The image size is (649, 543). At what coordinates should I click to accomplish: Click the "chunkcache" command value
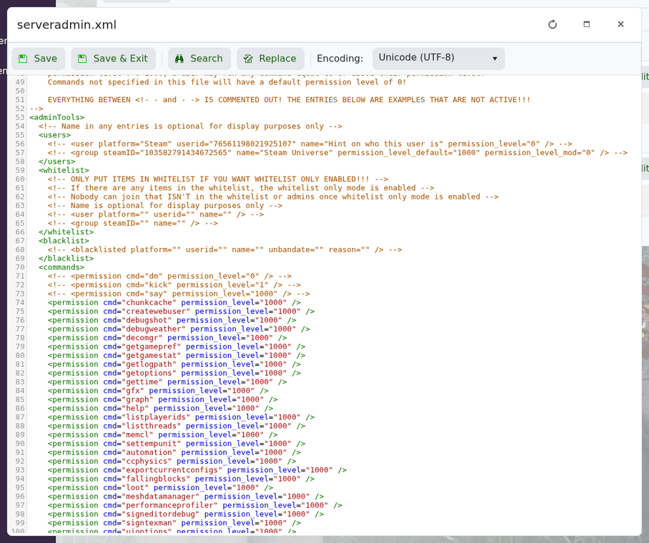click(149, 302)
